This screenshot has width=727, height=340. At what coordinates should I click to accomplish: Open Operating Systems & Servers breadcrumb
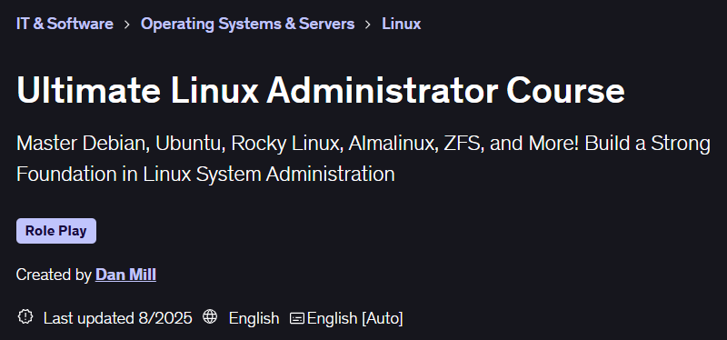point(247,24)
